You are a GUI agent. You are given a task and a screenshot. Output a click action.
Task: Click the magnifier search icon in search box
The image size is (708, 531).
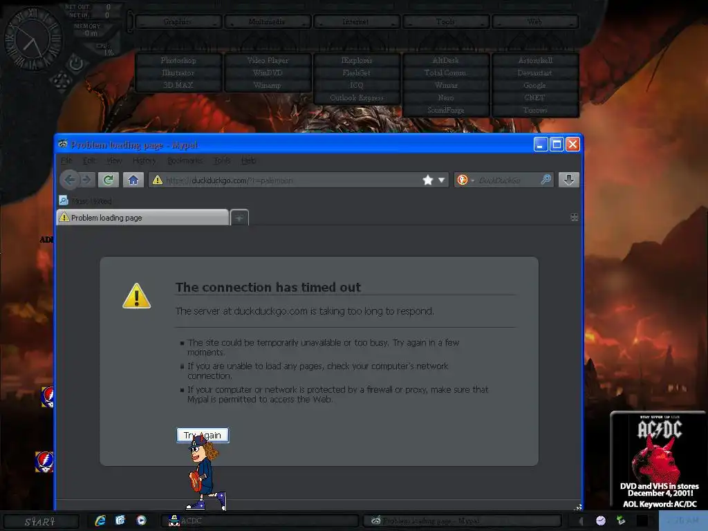point(546,180)
